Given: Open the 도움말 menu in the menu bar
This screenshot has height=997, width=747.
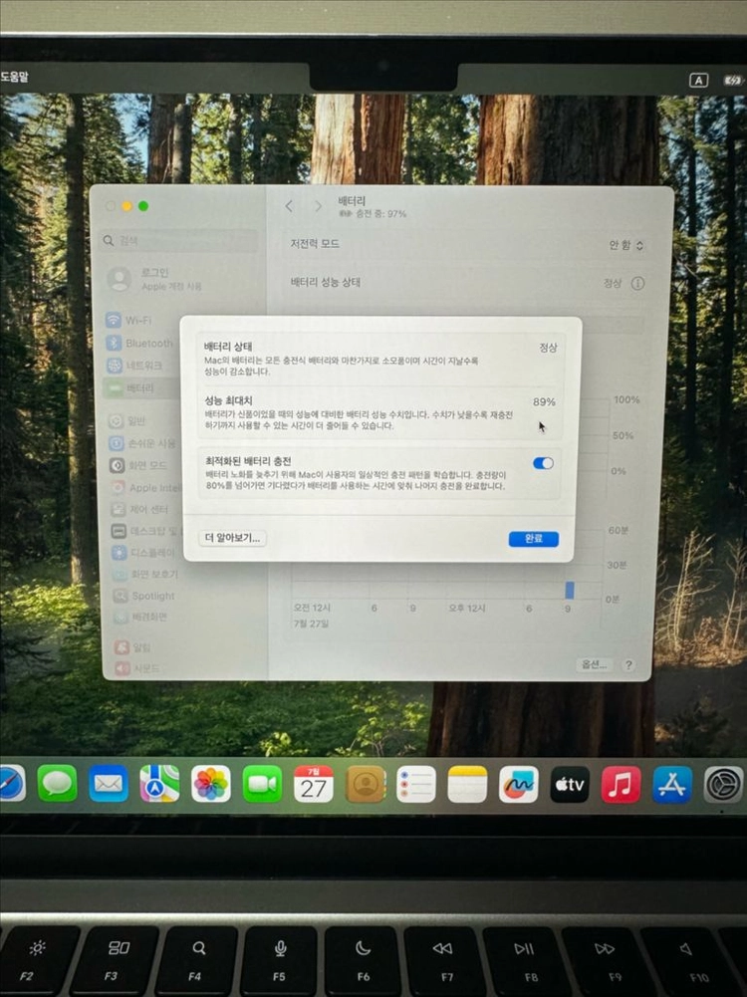Looking at the screenshot, I should point(14,77).
